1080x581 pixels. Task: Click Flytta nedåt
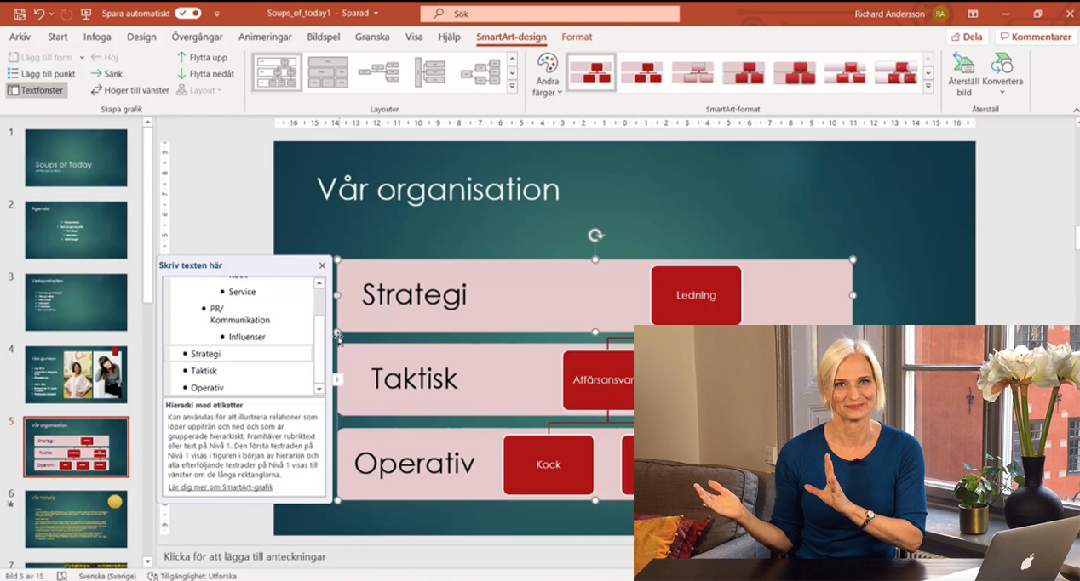pyautogui.click(x=205, y=74)
